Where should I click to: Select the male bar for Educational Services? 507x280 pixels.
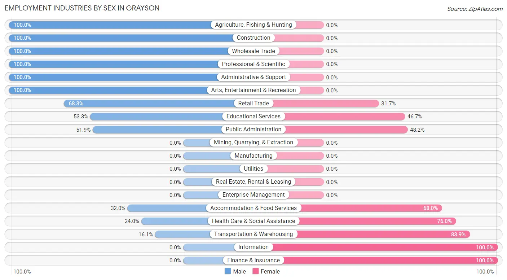tap(172, 117)
